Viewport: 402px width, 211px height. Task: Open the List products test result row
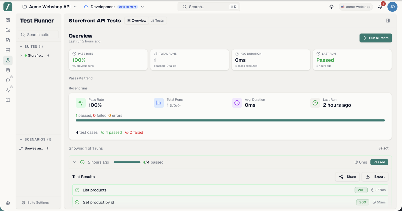[230, 190]
